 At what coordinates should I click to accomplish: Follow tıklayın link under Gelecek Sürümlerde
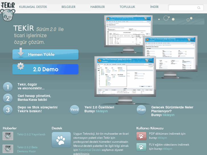pyautogui.click(x=169, y=115)
